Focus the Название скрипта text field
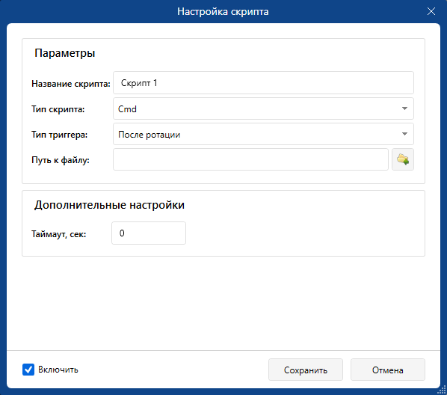 click(263, 83)
